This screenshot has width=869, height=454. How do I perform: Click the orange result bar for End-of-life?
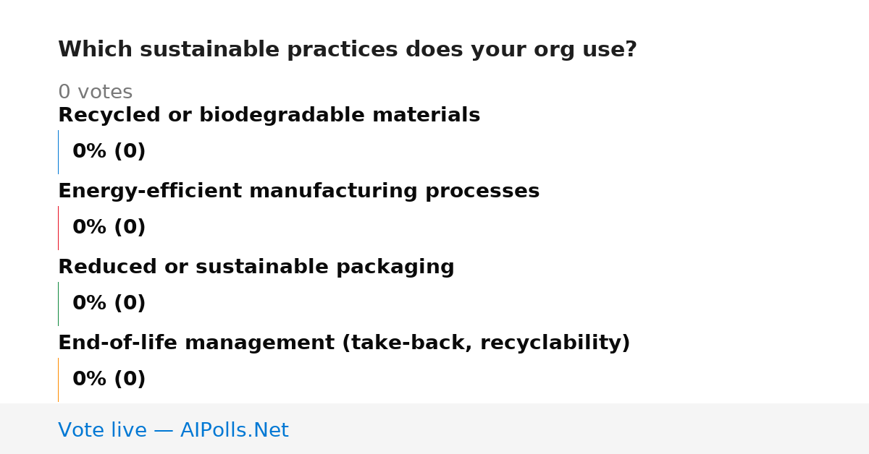(x=58, y=380)
